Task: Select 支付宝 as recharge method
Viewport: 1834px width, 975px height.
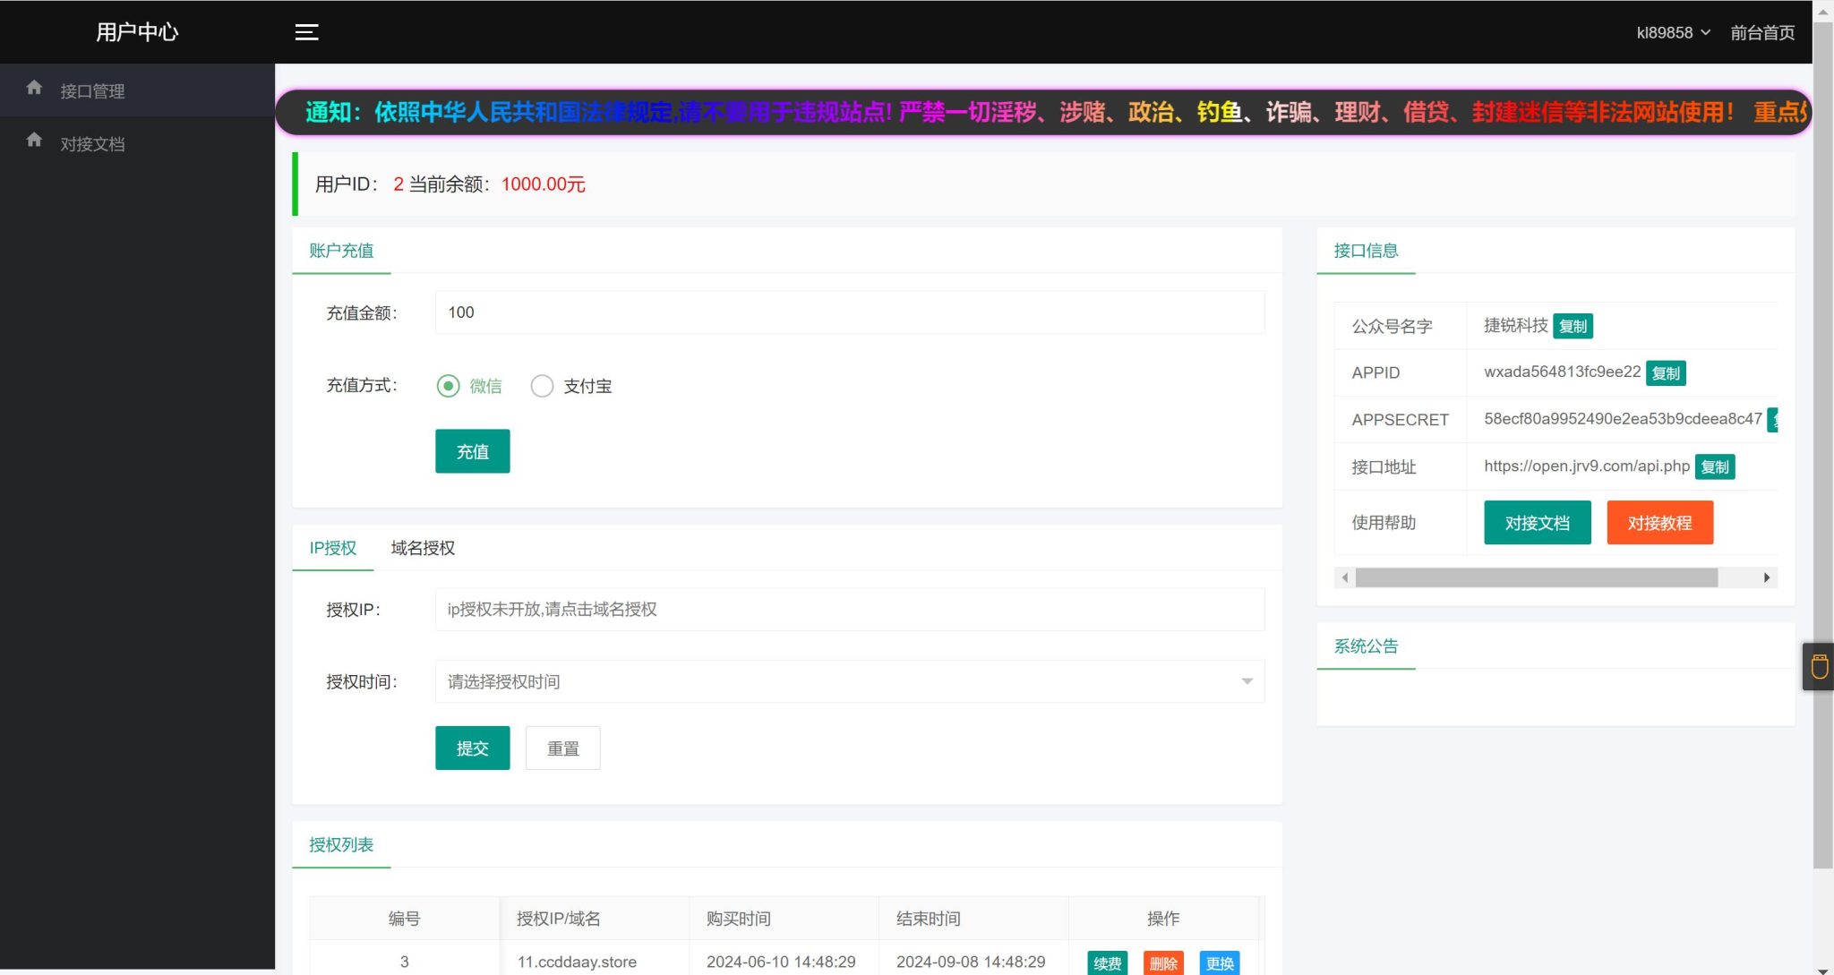Action: click(x=542, y=385)
